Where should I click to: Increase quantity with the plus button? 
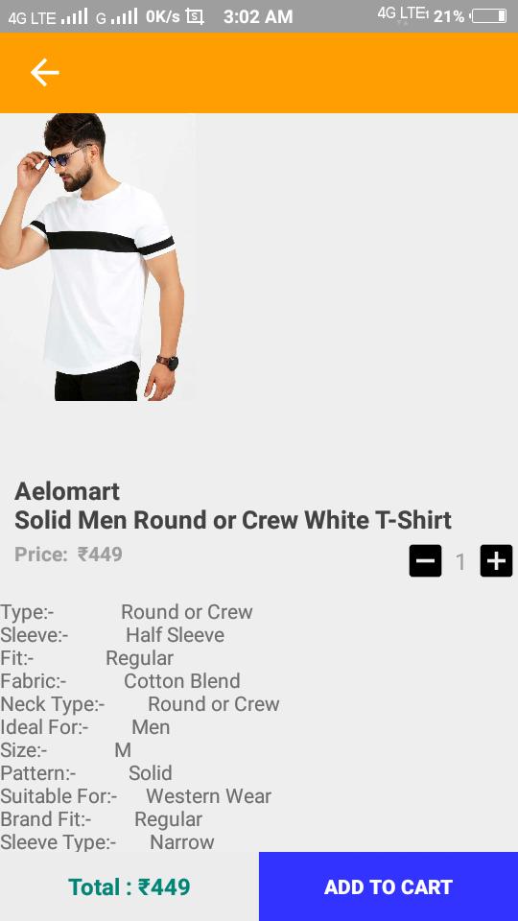(x=496, y=561)
